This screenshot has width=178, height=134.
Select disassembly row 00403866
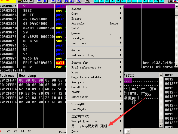33,19
